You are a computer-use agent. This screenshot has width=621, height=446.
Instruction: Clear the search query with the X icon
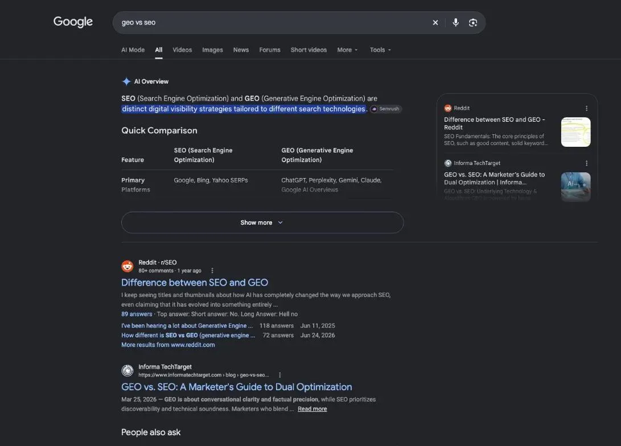coord(435,23)
